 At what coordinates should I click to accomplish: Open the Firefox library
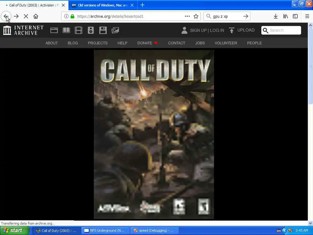(x=285, y=17)
